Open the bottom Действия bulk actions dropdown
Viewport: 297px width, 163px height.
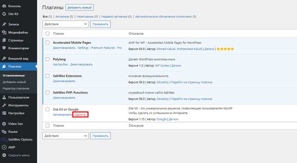(65, 136)
